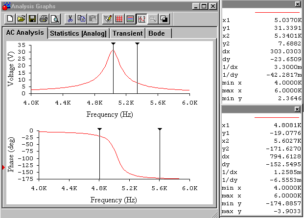The image size is (304, 218).
Task: Close the Analysis Graphs window
Action: pyautogui.click(x=213, y=6)
